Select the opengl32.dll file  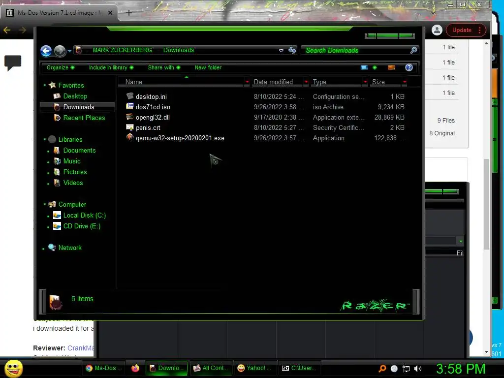coord(153,117)
